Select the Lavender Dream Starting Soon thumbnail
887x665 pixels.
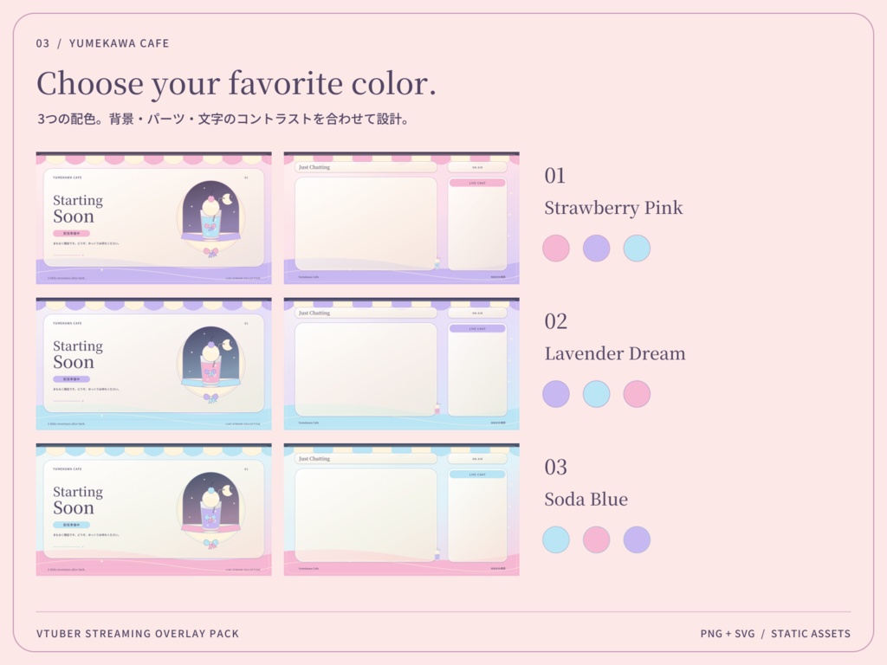point(154,364)
